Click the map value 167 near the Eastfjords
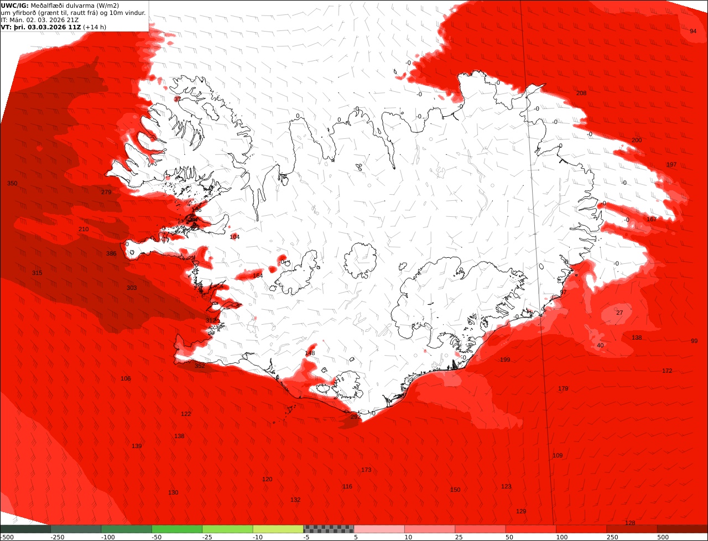 (x=652, y=219)
